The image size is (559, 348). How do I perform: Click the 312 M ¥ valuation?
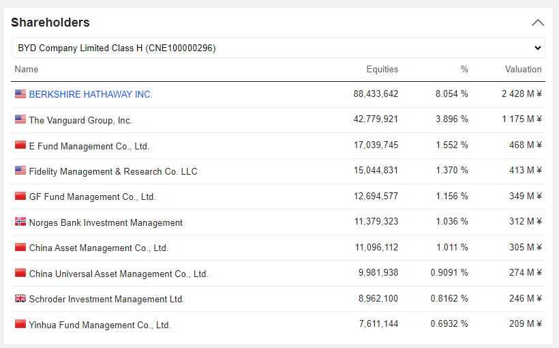click(526, 222)
